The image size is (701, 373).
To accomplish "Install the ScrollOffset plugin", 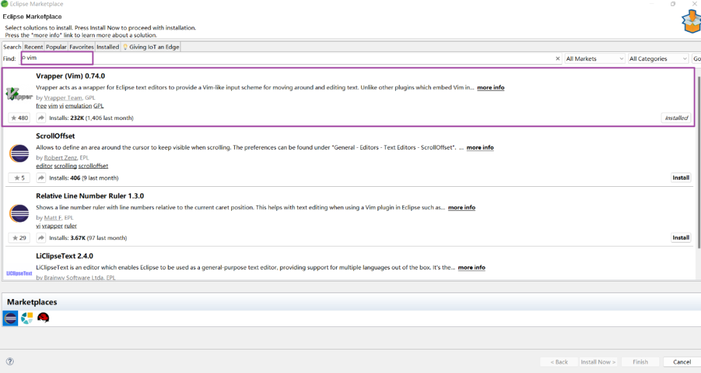I will tap(681, 178).
